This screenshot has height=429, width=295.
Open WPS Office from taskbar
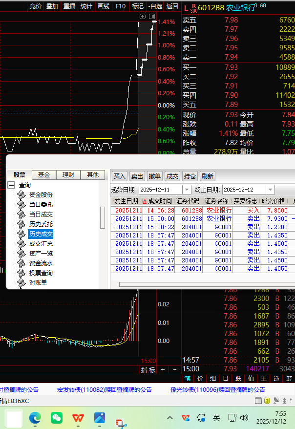[x=78, y=418]
